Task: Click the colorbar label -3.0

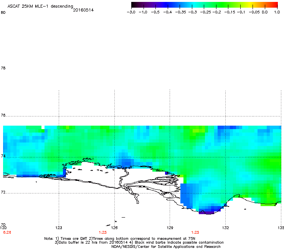Action: [x=131, y=12]
